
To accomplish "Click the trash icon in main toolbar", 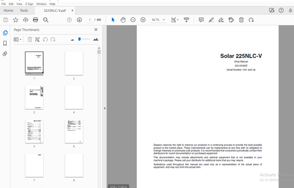I will tap(241, 20).
